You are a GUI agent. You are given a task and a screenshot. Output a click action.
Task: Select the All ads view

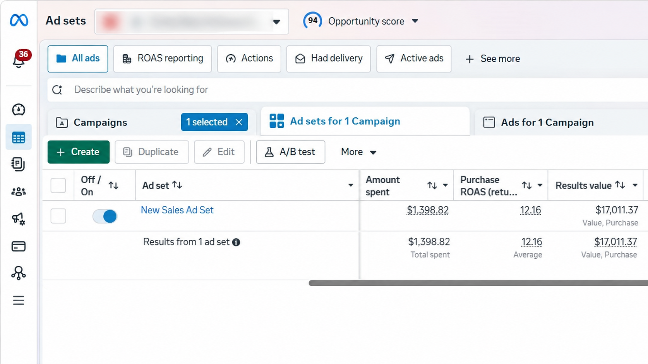(78, 59)
